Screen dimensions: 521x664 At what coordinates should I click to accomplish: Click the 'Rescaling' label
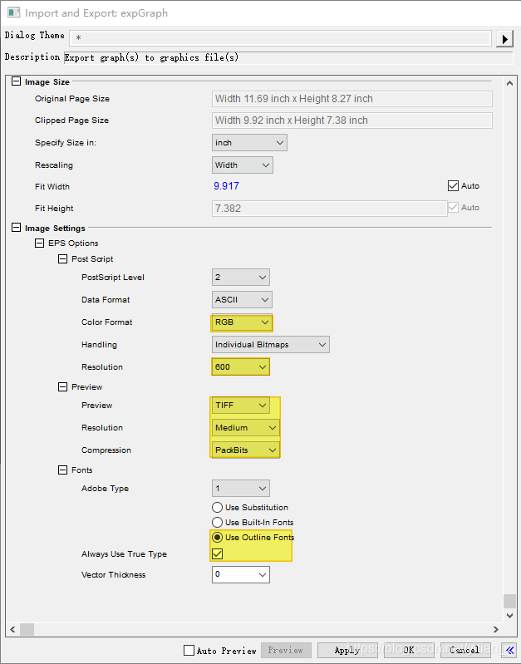click(54, 165)
